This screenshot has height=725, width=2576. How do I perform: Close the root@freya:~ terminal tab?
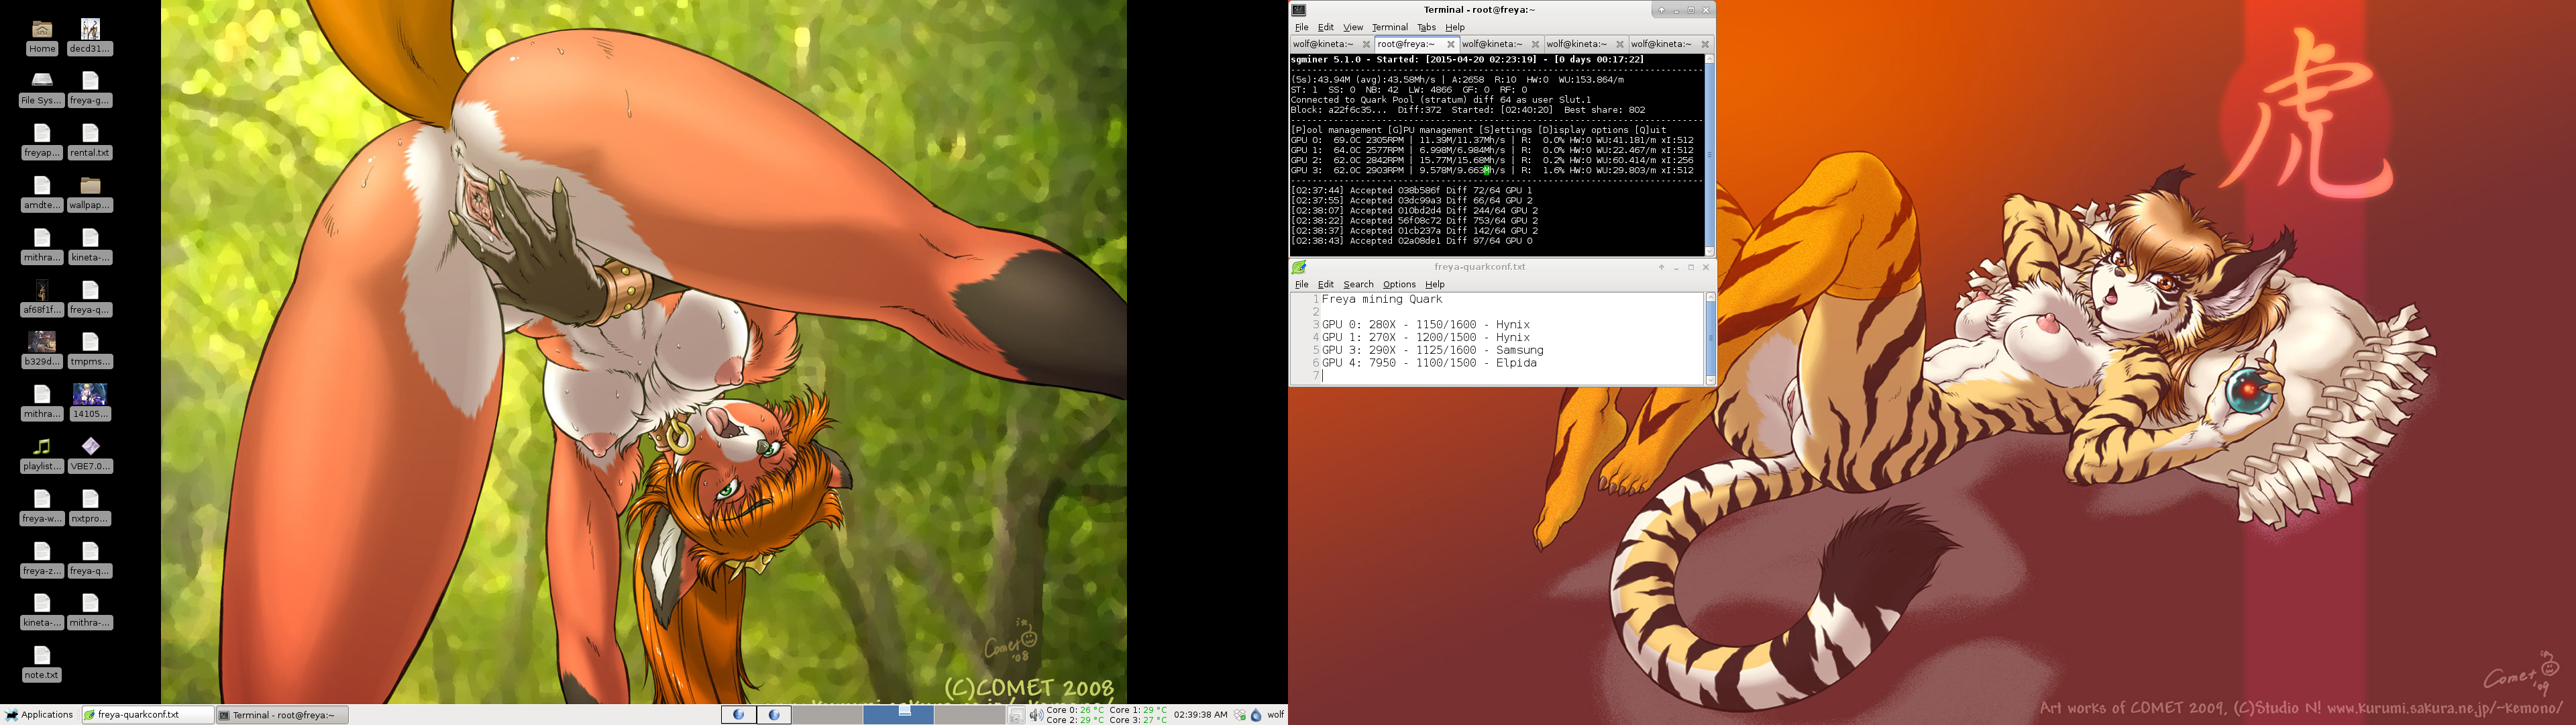pos(1450,44)
